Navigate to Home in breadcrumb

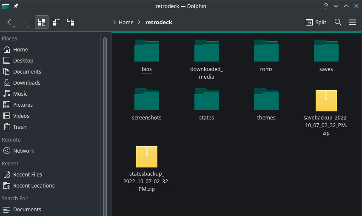pyautogui.click(x=126, y=22)
